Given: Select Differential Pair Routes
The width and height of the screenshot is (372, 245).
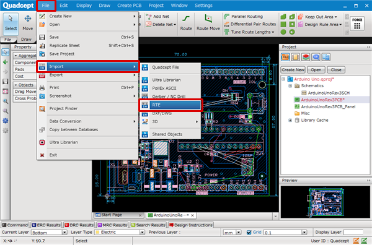Looking at the screenshot, I should pyautogui.click(x=250, y=24).
